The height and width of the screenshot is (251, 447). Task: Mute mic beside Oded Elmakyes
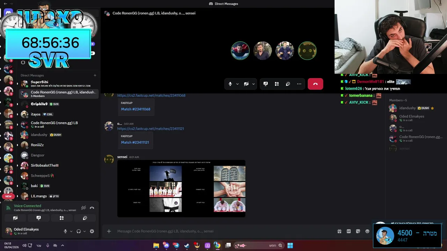click(x=65, y=231)
